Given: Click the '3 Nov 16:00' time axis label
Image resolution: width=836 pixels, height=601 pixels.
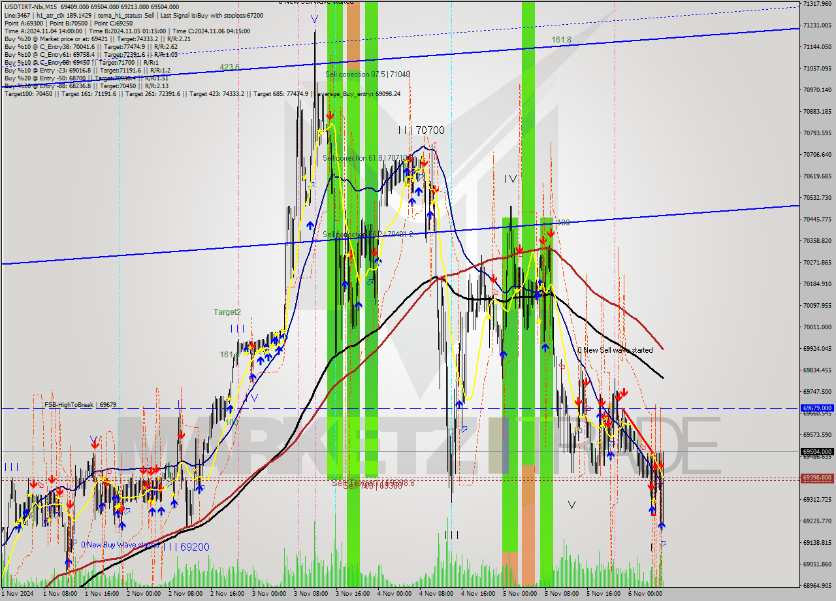Looking at the screenshot, I should click(353, 594).
